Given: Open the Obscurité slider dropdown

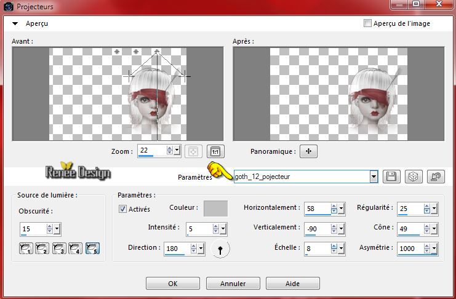Looking at the screenshot, I should coord(57,229).
